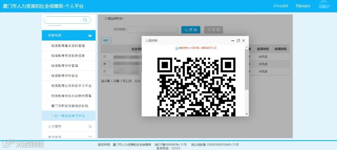The image size is (337, 150).
Task: Click the folder icon next to 人才服务
Action: click(90, 126)
